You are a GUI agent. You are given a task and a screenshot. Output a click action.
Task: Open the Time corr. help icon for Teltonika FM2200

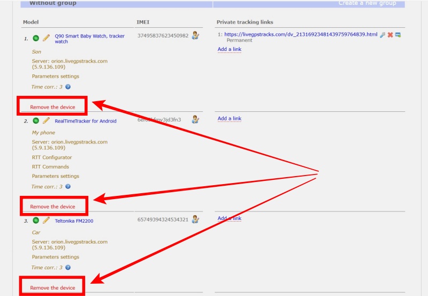click(x=68, y=268)
